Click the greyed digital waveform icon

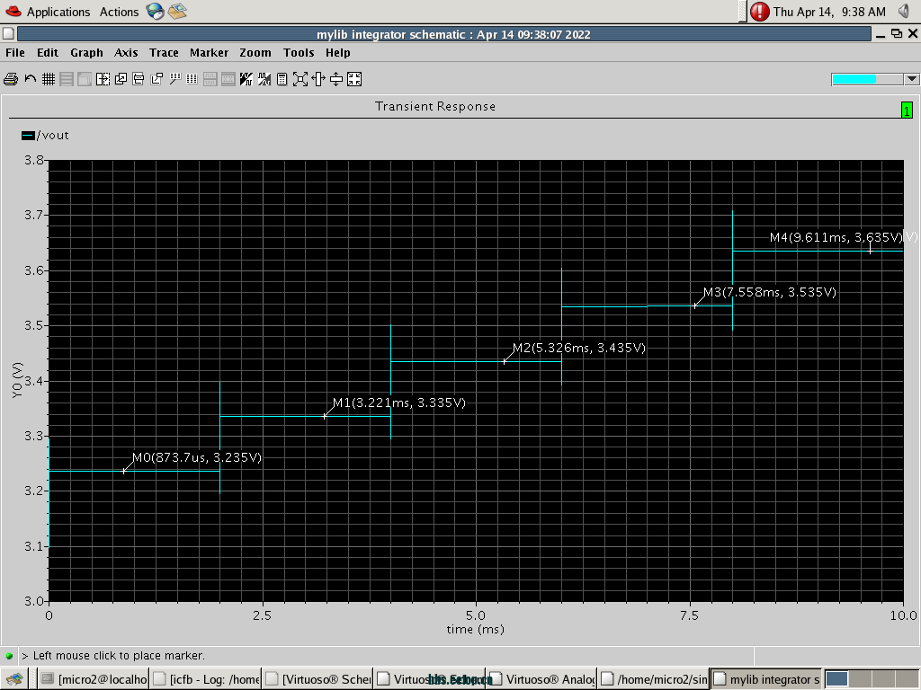[x=210, y=79]
